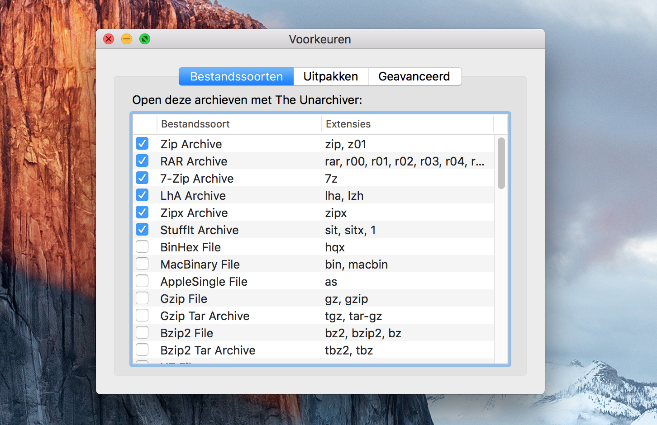657x425 pixels.
Task: Enable the BinHex File checkbox
Action: (142, 247)
